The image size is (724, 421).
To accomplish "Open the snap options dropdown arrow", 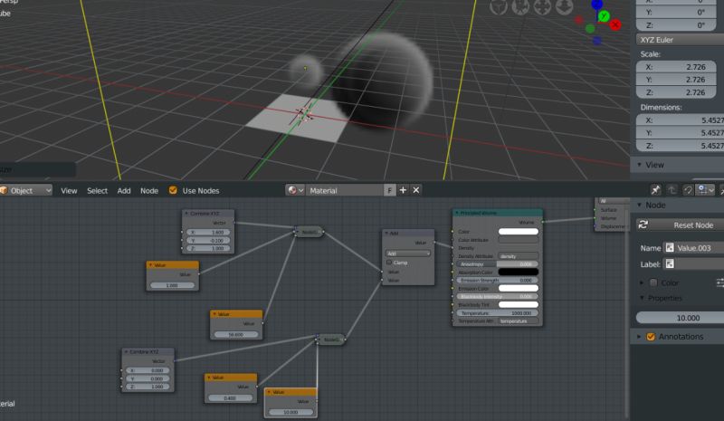I will point(712,190).
